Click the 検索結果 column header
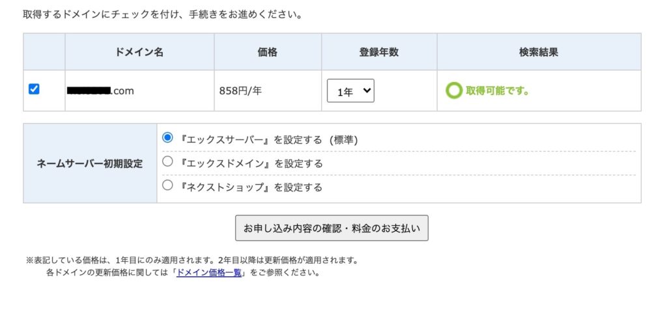667x310 pixels. 539,52
